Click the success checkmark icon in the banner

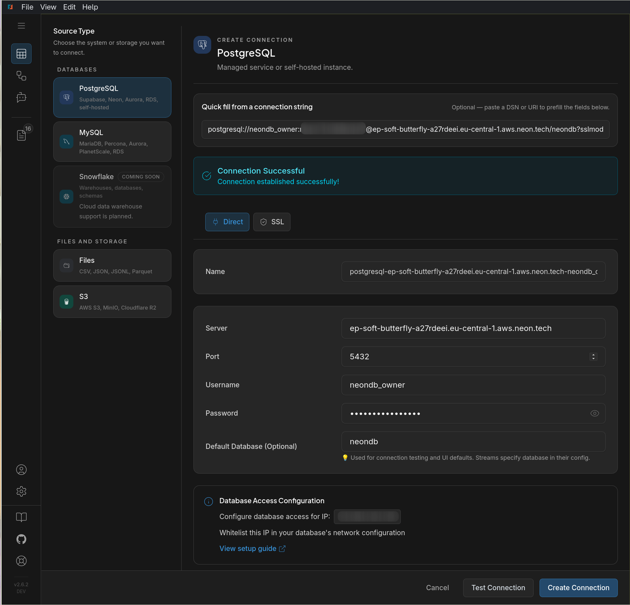tap(207, 176)
